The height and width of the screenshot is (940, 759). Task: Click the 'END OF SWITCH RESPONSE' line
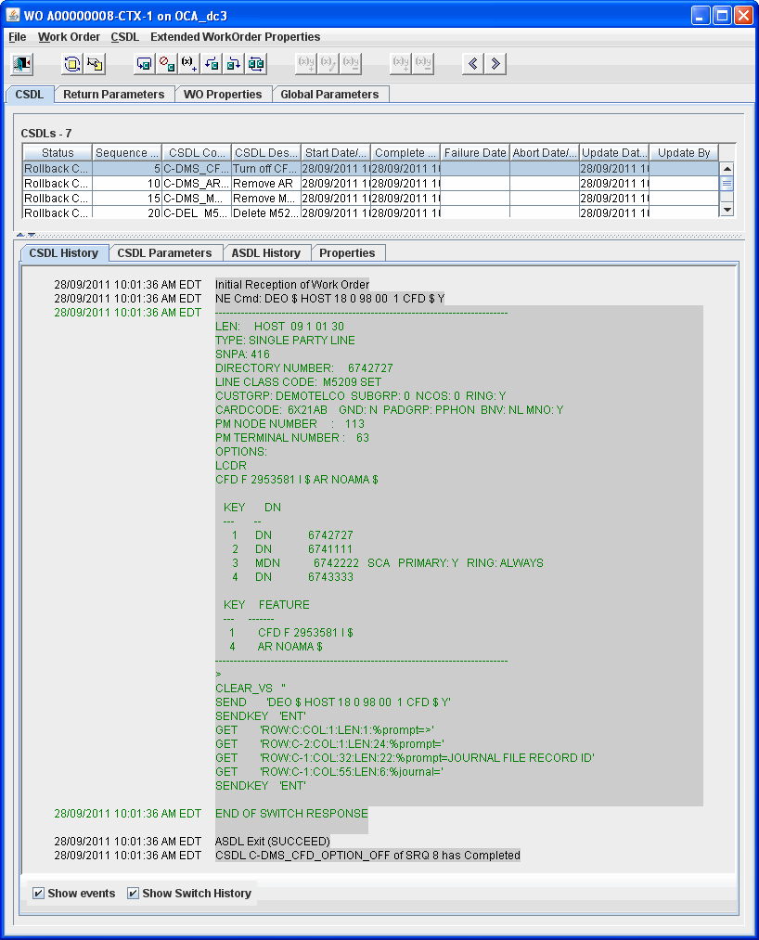[291, 814]
